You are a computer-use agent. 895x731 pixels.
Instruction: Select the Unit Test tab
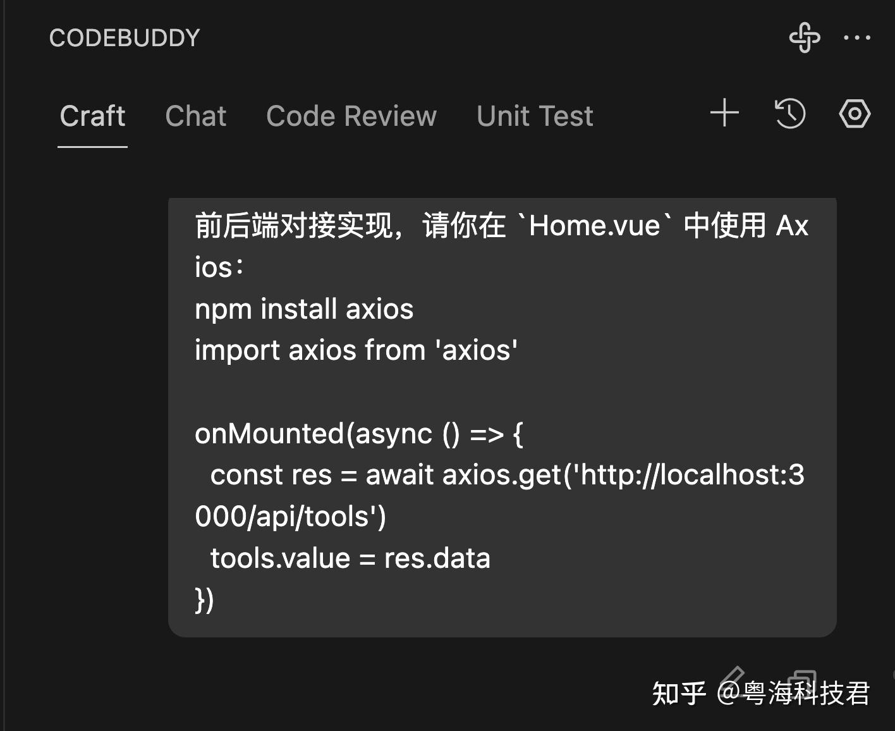(x=535, y=116)
